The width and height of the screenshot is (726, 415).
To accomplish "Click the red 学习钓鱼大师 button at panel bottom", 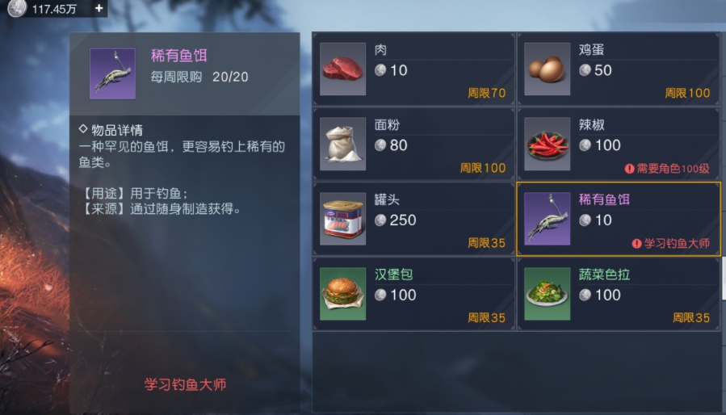I will click(185, 384).
